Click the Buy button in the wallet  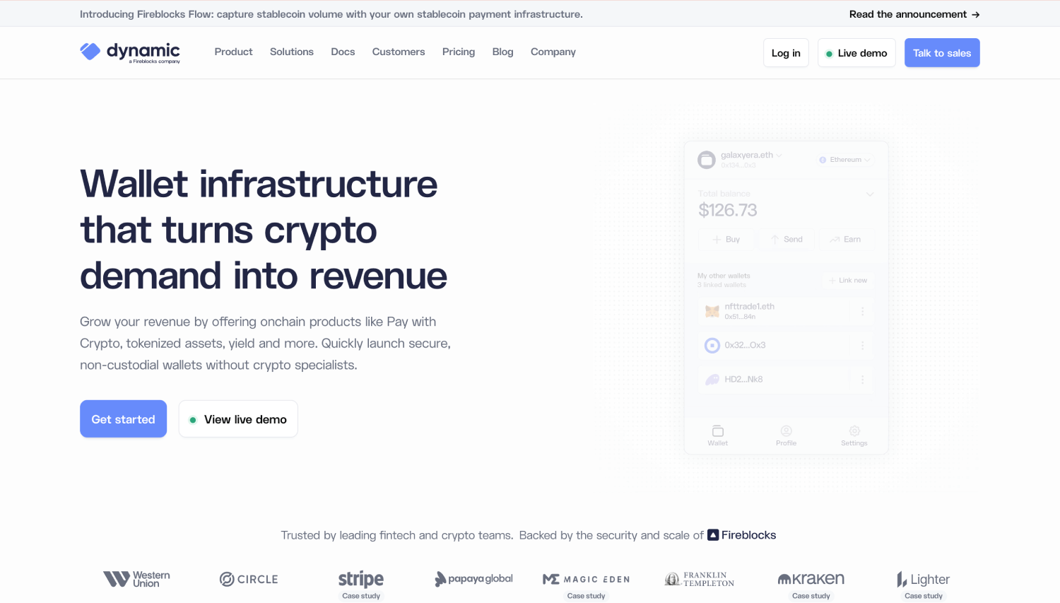726,240
